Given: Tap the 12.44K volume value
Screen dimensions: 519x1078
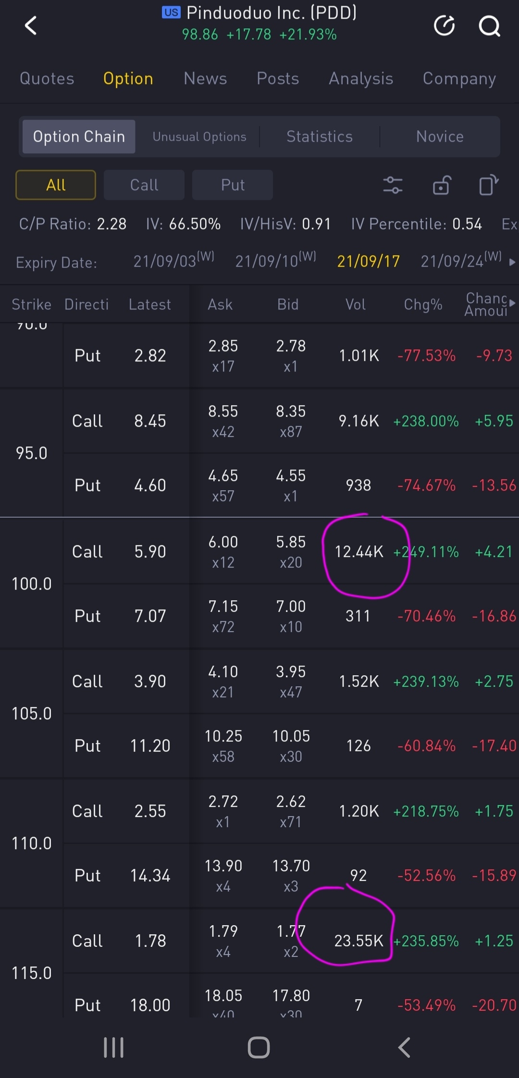Looking at the screenshot, I should (x=359, y=552).
